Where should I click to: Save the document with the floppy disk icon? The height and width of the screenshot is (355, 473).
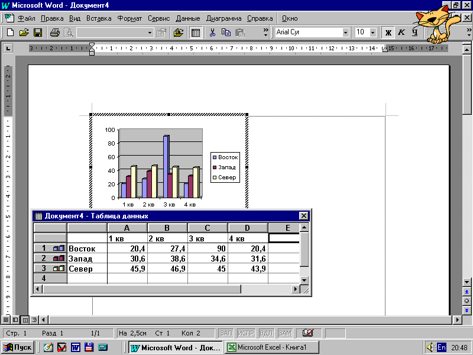(38, 33)
